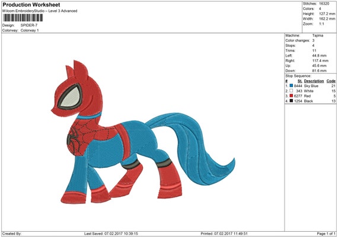Click the "Machine:" label
Screen dimensions: 338x237
tap(292, 35)
